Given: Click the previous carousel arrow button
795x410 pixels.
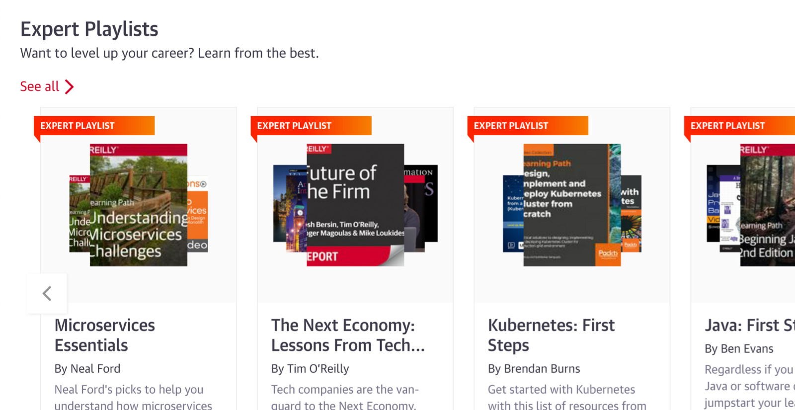Looking at the screenshot, I should [x=47, y=293].
